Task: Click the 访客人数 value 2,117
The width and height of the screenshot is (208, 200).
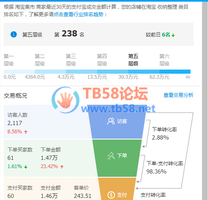Action: click(x=15, y=123)
